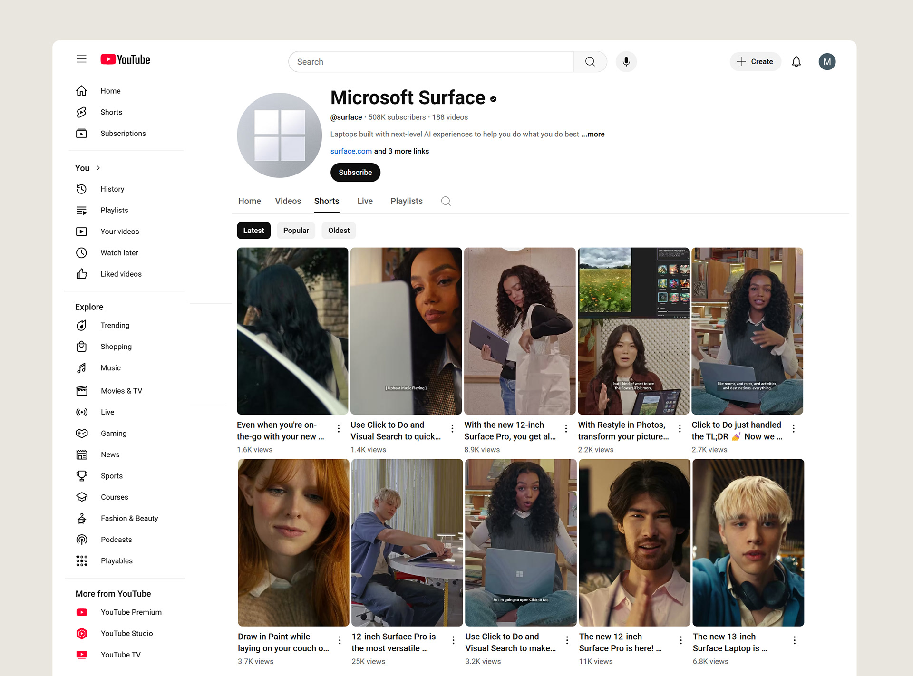Open Watch later list

(119, 253)
